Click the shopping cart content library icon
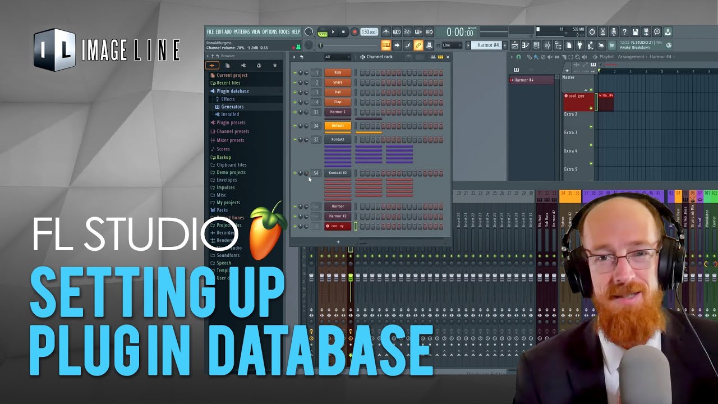This screenshot has height=404, width=718. point(611,45)
